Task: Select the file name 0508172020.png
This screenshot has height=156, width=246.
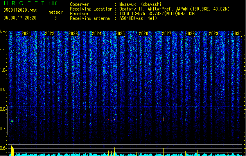Action: click(20, 10)
